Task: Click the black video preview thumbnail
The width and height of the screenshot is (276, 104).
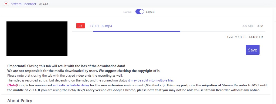Action: (x=37, y=39)
